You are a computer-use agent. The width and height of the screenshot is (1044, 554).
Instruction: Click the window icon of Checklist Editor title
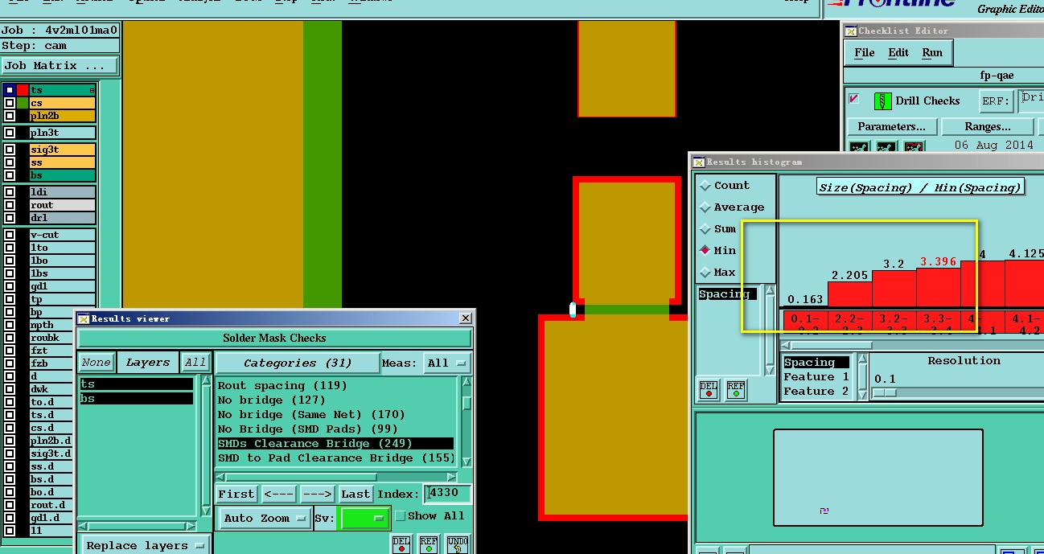coord(850,31)
